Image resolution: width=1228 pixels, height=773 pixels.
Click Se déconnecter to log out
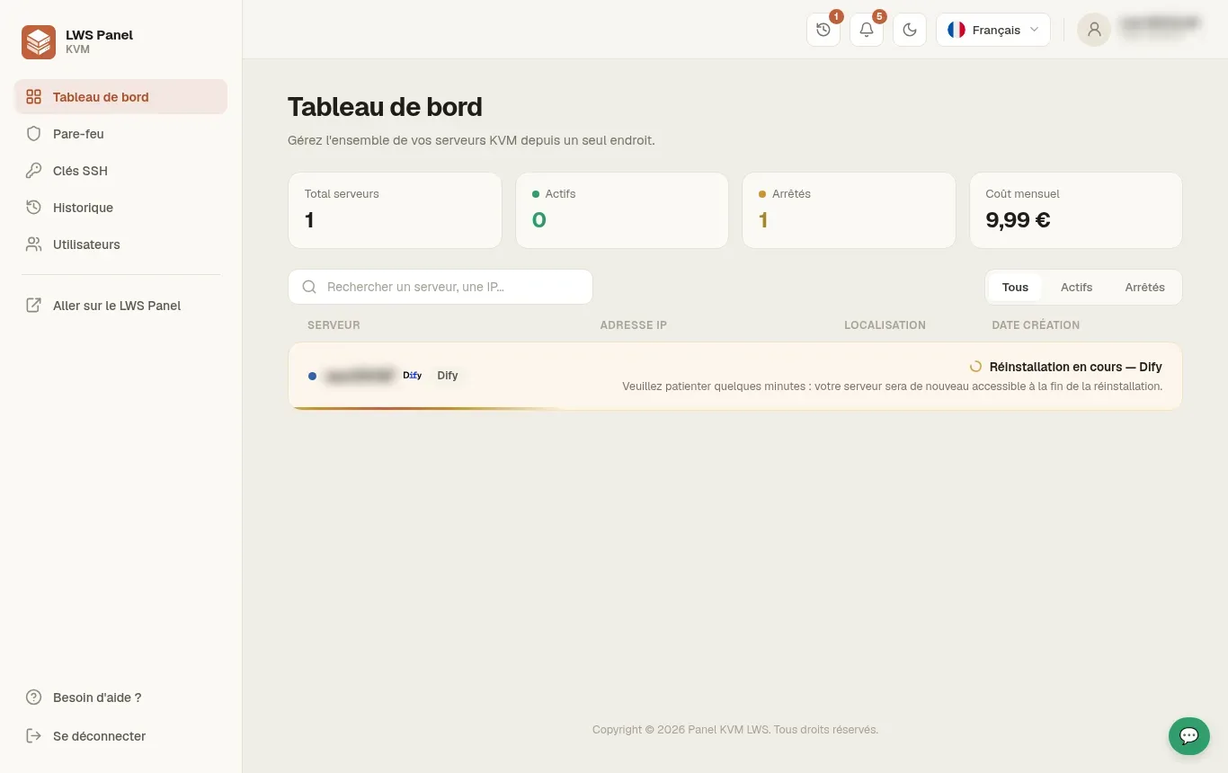[x=120, y=736]
